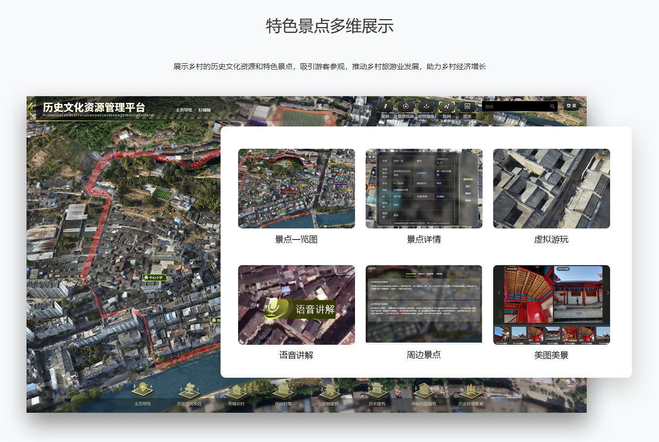Click the 搜索 search input field

point(516,107)
